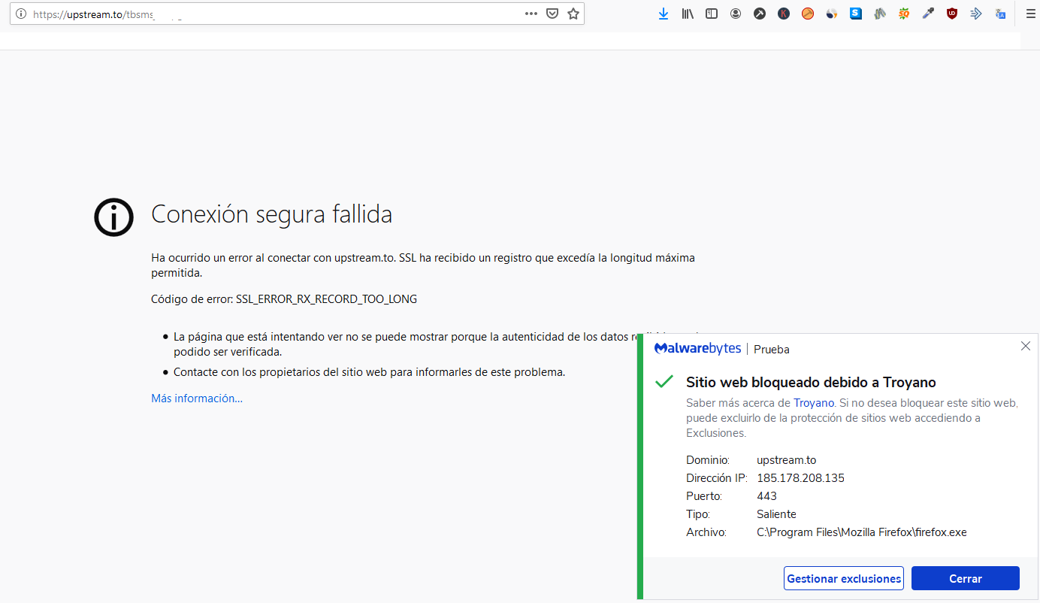Viewport: 1040px width, 603px height.
Task: Open the 'Más información...' link
Action: point(197,398)
